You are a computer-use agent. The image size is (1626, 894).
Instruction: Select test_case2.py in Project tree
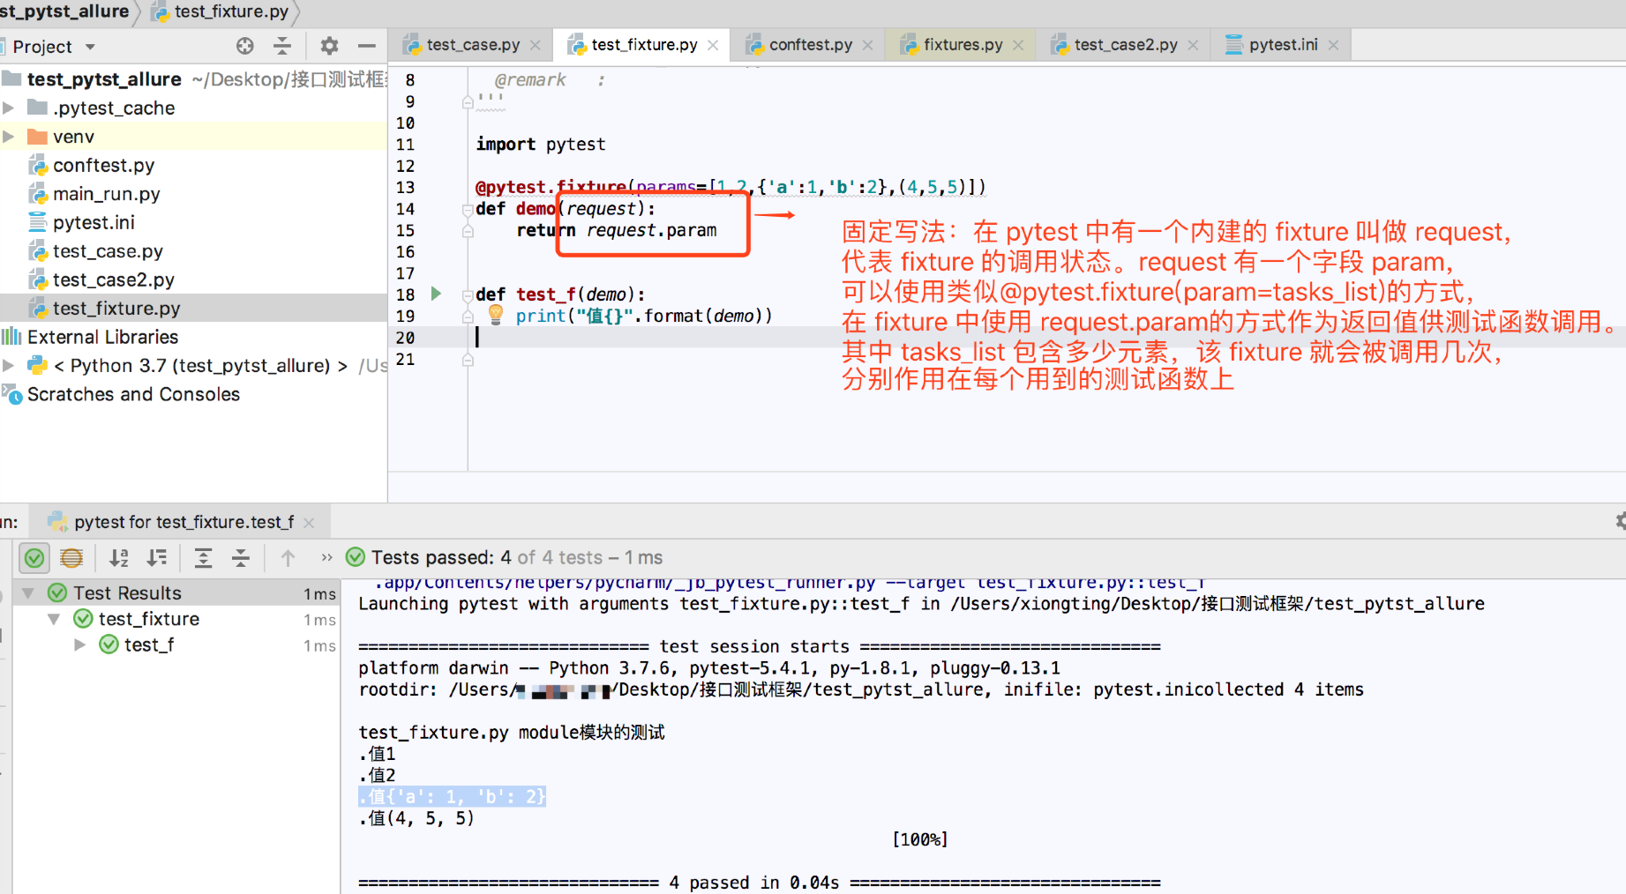point(193,279)
